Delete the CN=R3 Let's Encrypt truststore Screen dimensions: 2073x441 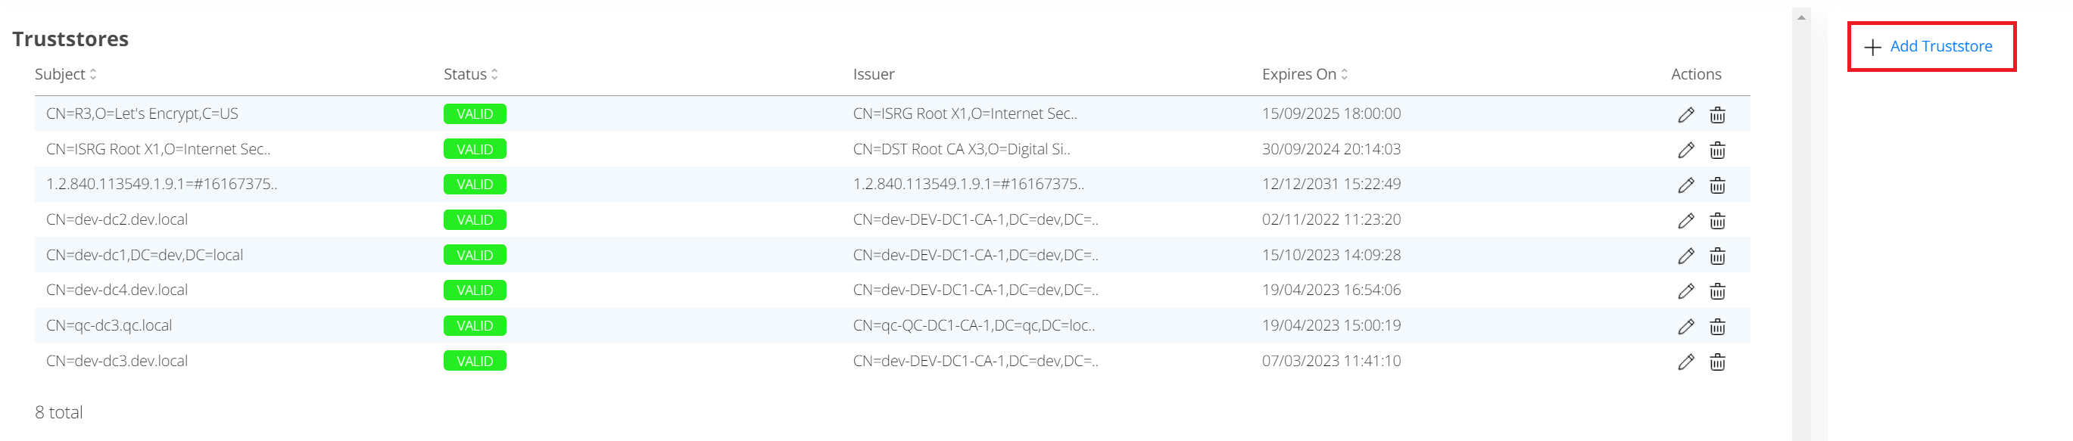point(1716,115)
